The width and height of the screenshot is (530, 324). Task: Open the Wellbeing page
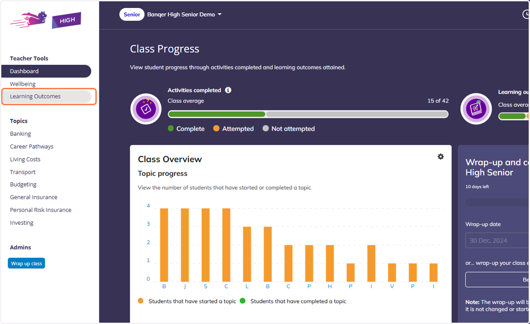pos(23,84)
